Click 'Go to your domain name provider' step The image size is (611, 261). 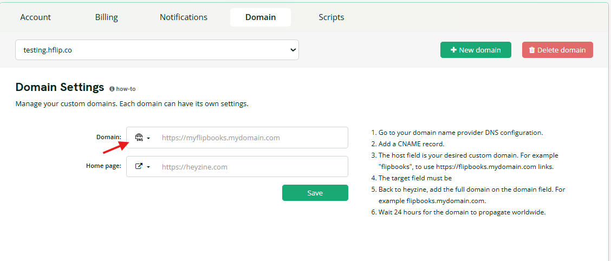click(x=460, y=133)
